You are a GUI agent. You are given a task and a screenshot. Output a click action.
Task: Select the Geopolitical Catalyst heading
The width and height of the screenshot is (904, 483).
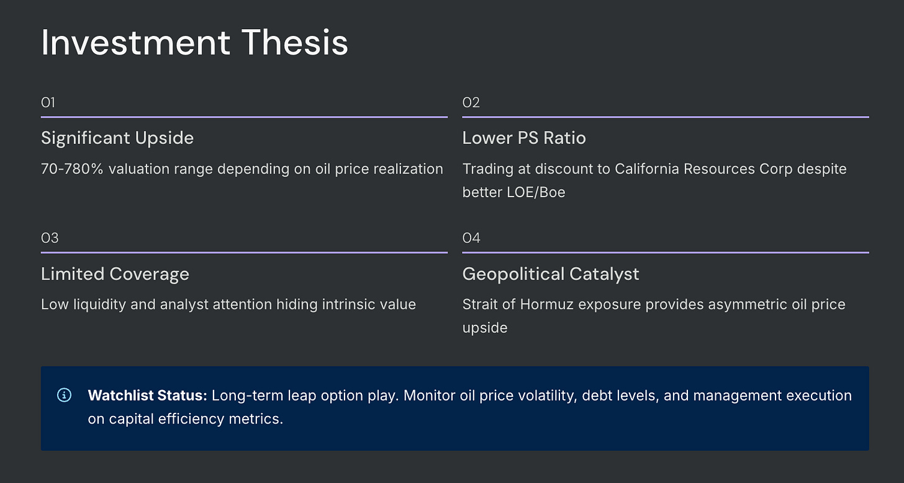[x=551, y=273]
